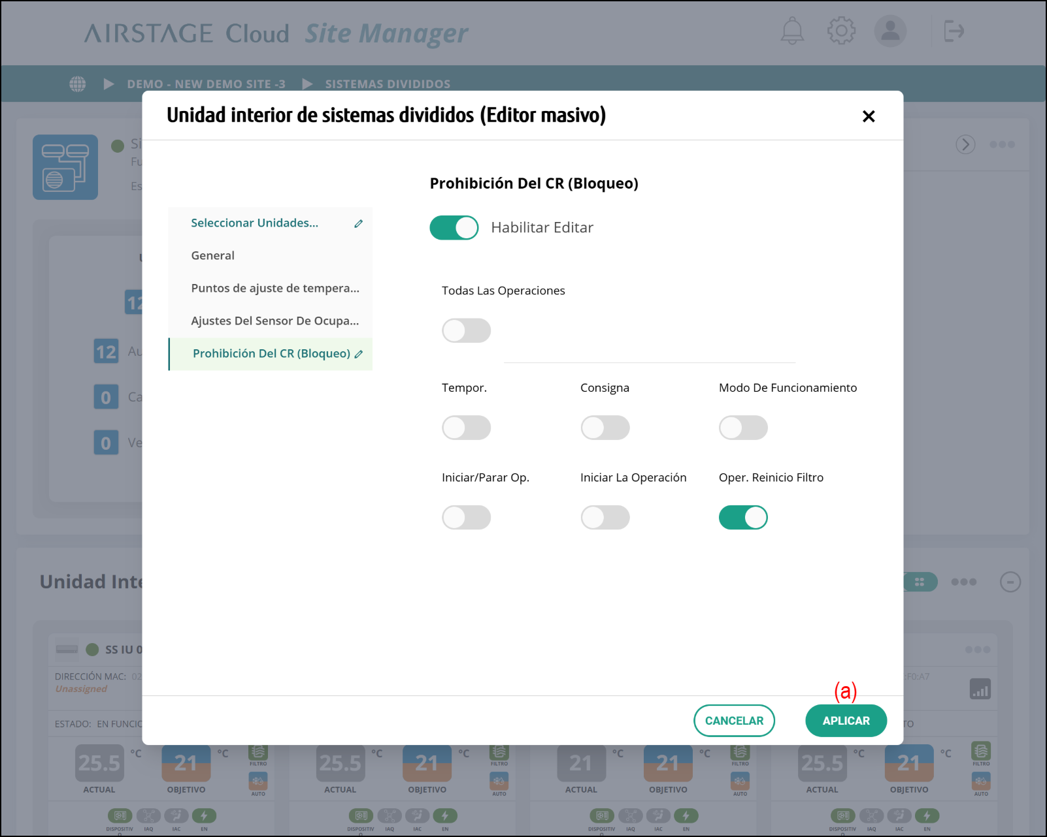1047x837 pixels.
Task: Collapse the Unidad Interior section minus button
Action: point(1010,582)
